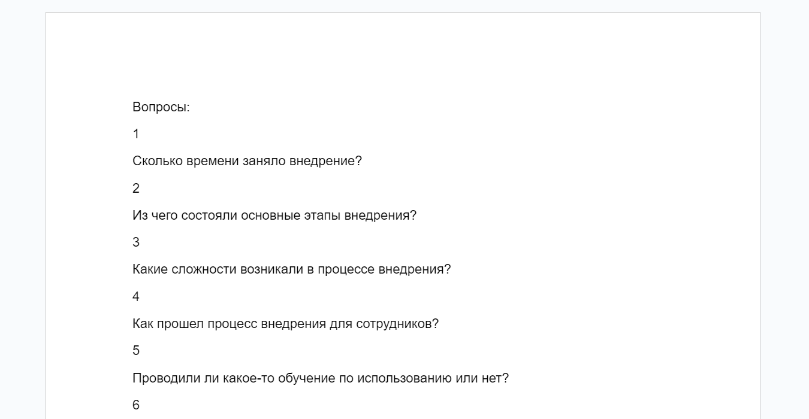
Task: Place cursor on the number 5 line
Action: pyautogui.click(x=136, y=351)
